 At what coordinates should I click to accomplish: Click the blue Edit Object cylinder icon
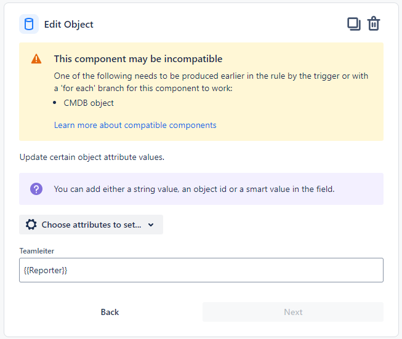pyautogui.click(x=29, y=25)
